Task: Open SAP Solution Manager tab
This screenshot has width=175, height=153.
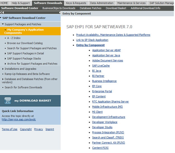Action: click(161, 3)
